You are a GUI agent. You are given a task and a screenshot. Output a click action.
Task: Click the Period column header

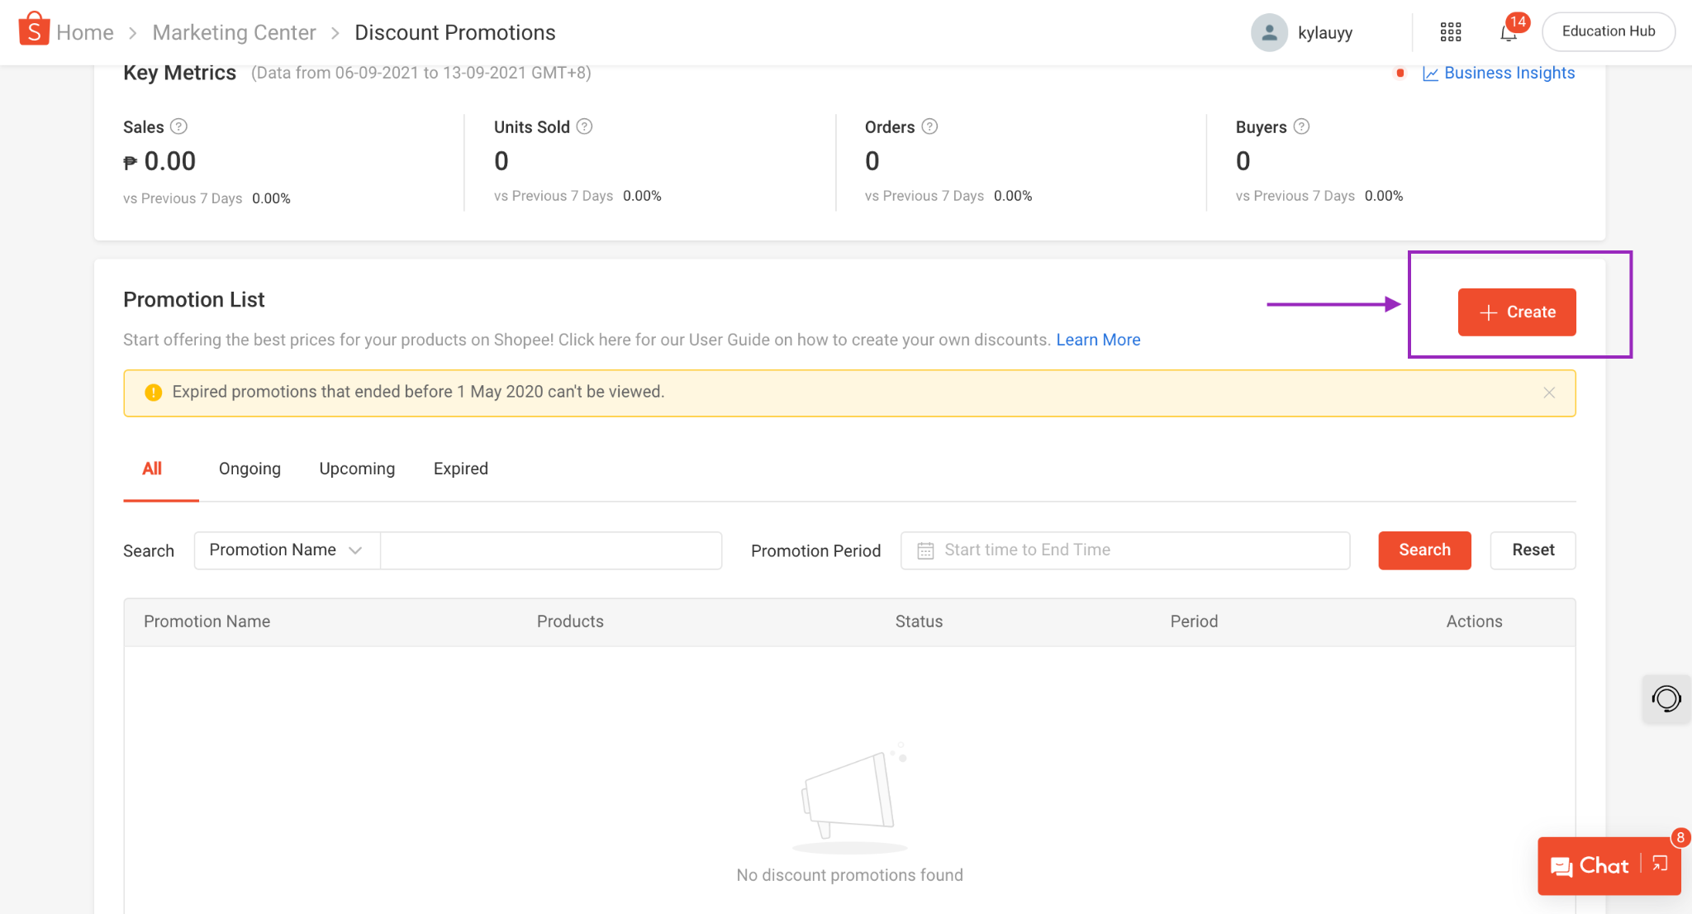[x=1194, y=621]
